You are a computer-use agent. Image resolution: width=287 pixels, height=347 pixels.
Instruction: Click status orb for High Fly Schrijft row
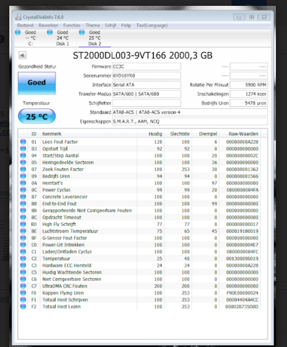(23, 224)
